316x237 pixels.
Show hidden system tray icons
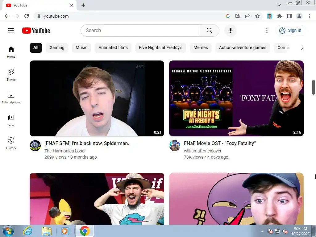[262, 231]
